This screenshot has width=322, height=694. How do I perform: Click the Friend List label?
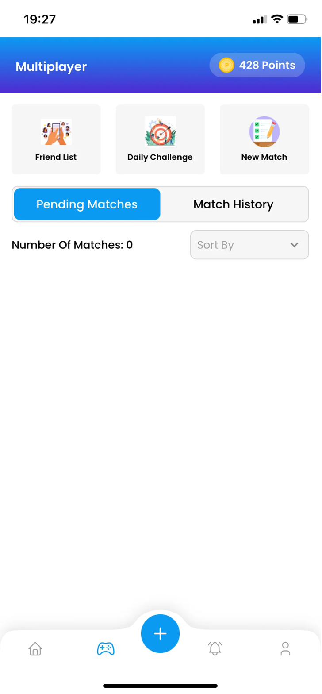click(56, 157)
